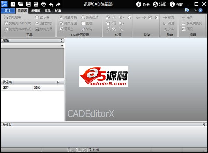The height and width of the screenshot is (153, 208).
Task: Click the blue help question mark icon
Action: [200, 10]
